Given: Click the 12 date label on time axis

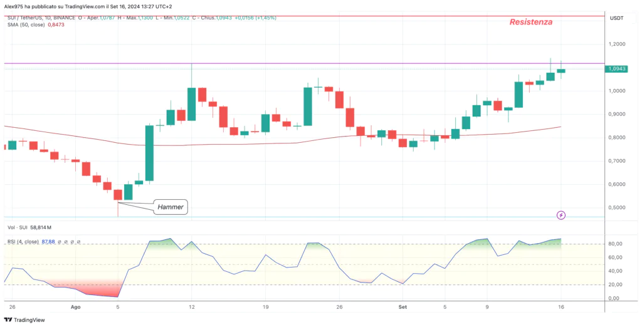Looking at the screenshot, I should [191, 306].
